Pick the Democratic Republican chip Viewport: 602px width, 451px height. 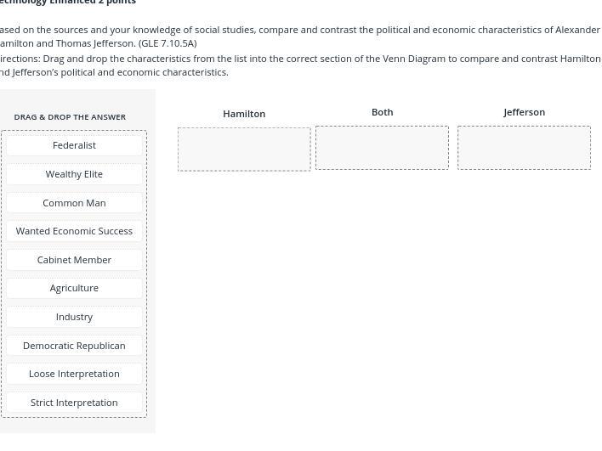coord(74,346)
